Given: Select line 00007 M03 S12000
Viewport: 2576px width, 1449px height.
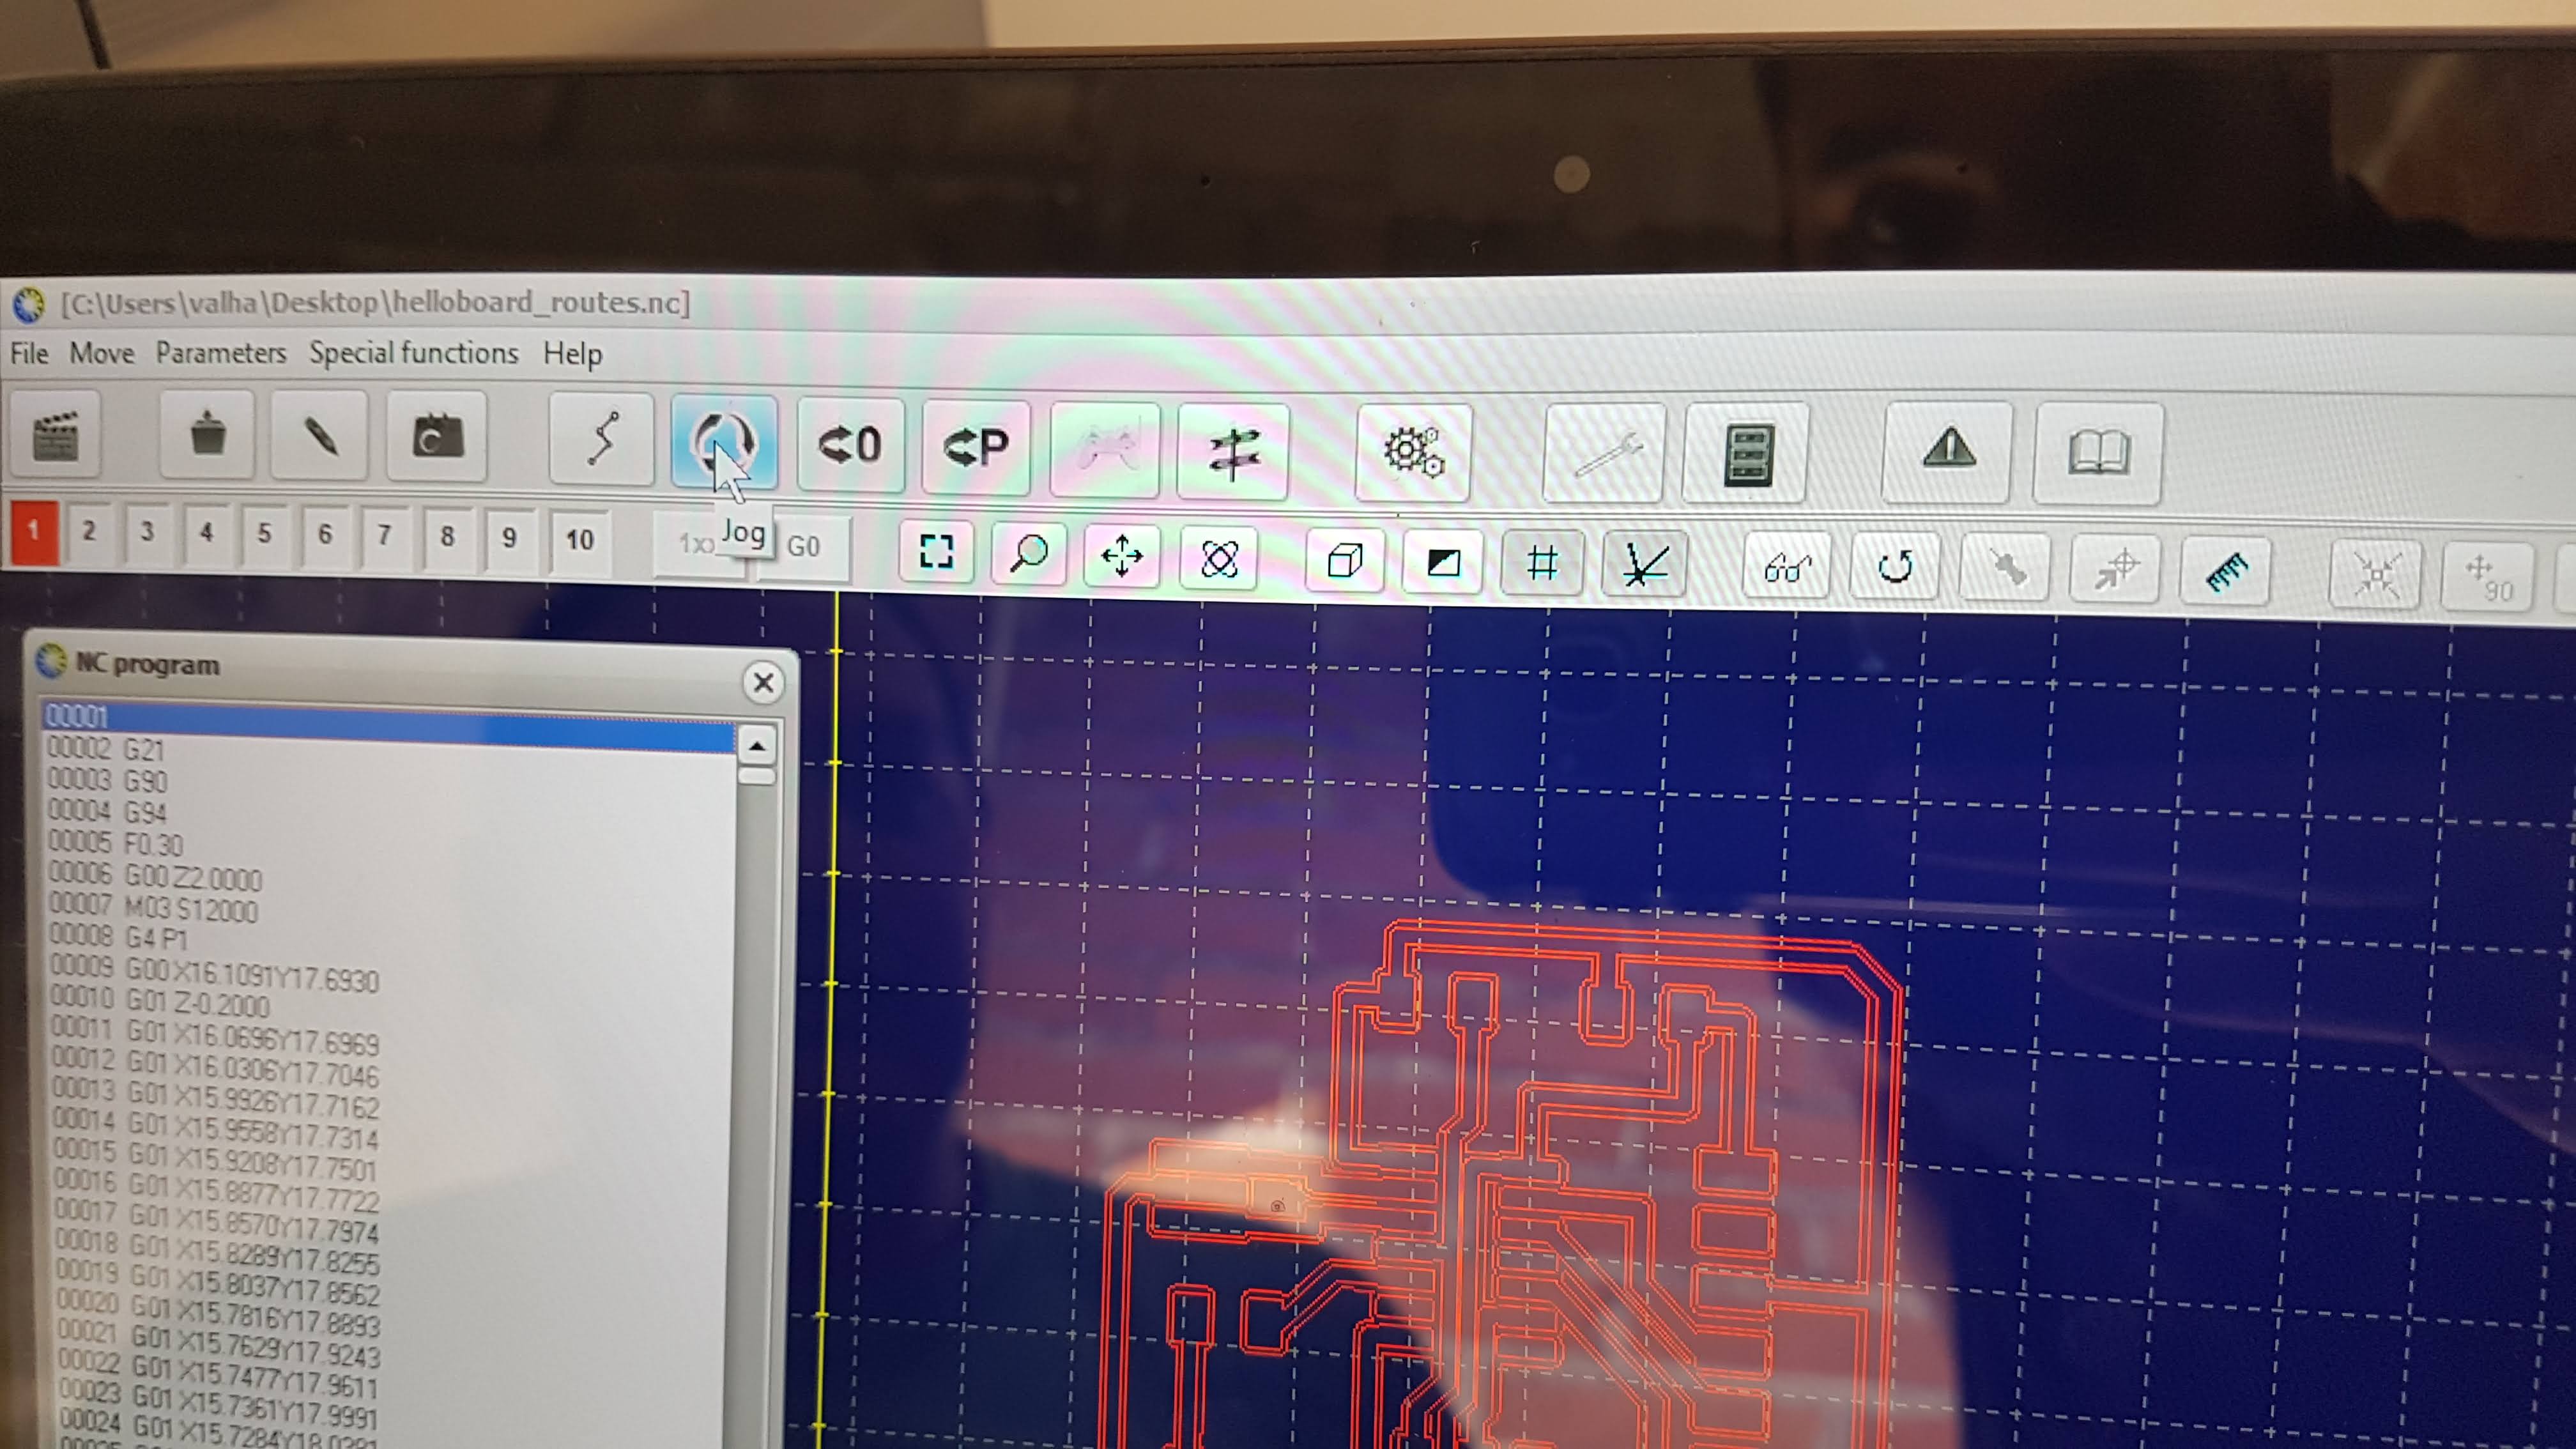Looking at the screenshot, I should (x=190, y=909).
